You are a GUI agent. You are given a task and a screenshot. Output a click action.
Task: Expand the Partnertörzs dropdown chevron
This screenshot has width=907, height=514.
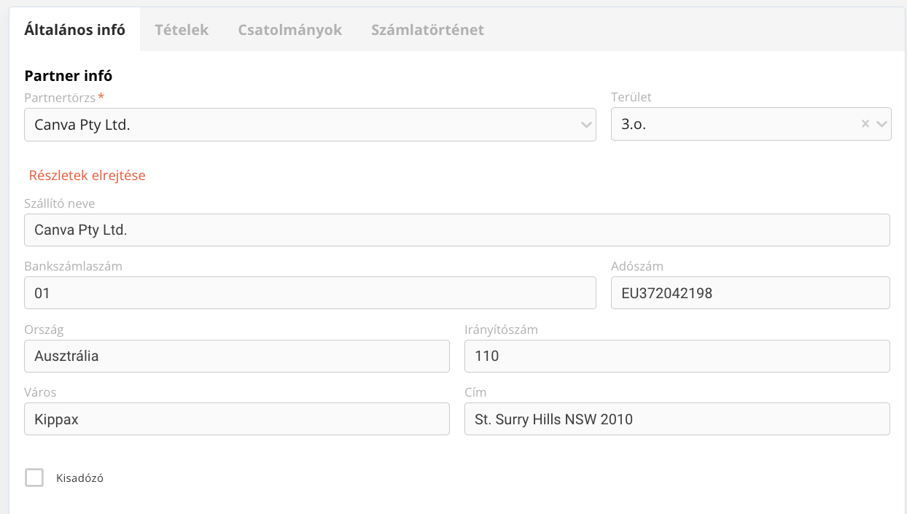click(x=586, y=125)
